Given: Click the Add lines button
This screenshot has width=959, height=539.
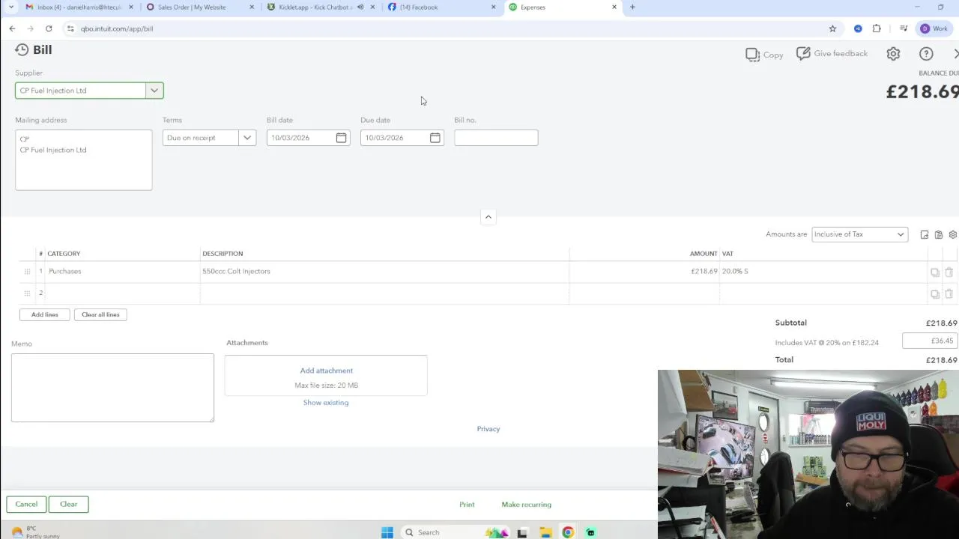Looking at the screenshot, I should click(45, 314).
